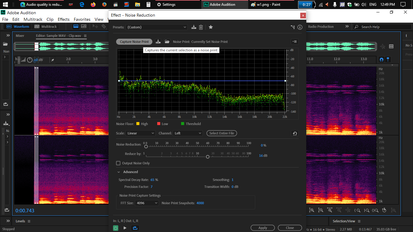
Task: Open the Scale dropdown set to Linear
Action: click(141, 133)
